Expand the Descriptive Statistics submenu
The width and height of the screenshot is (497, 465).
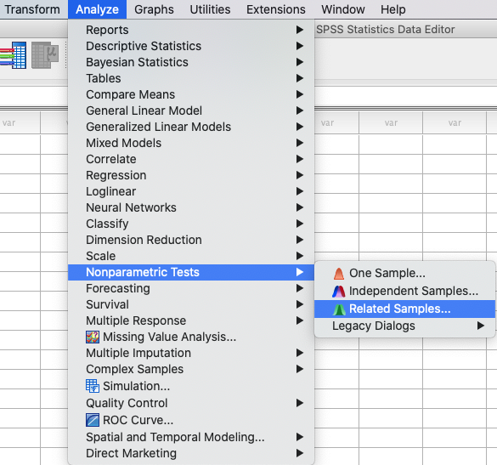click(x=191, y=46)
